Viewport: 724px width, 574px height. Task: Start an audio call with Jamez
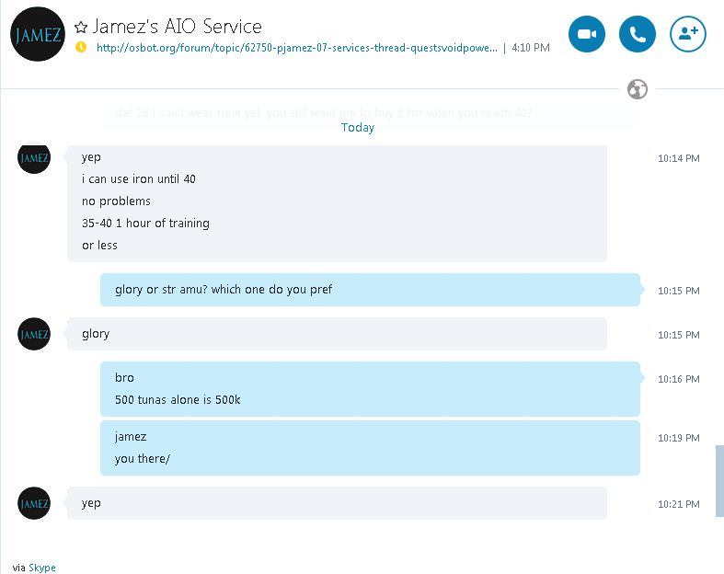(x=638, y=34)
